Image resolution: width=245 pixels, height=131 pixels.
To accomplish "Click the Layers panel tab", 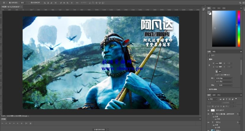I will [209, 95].
